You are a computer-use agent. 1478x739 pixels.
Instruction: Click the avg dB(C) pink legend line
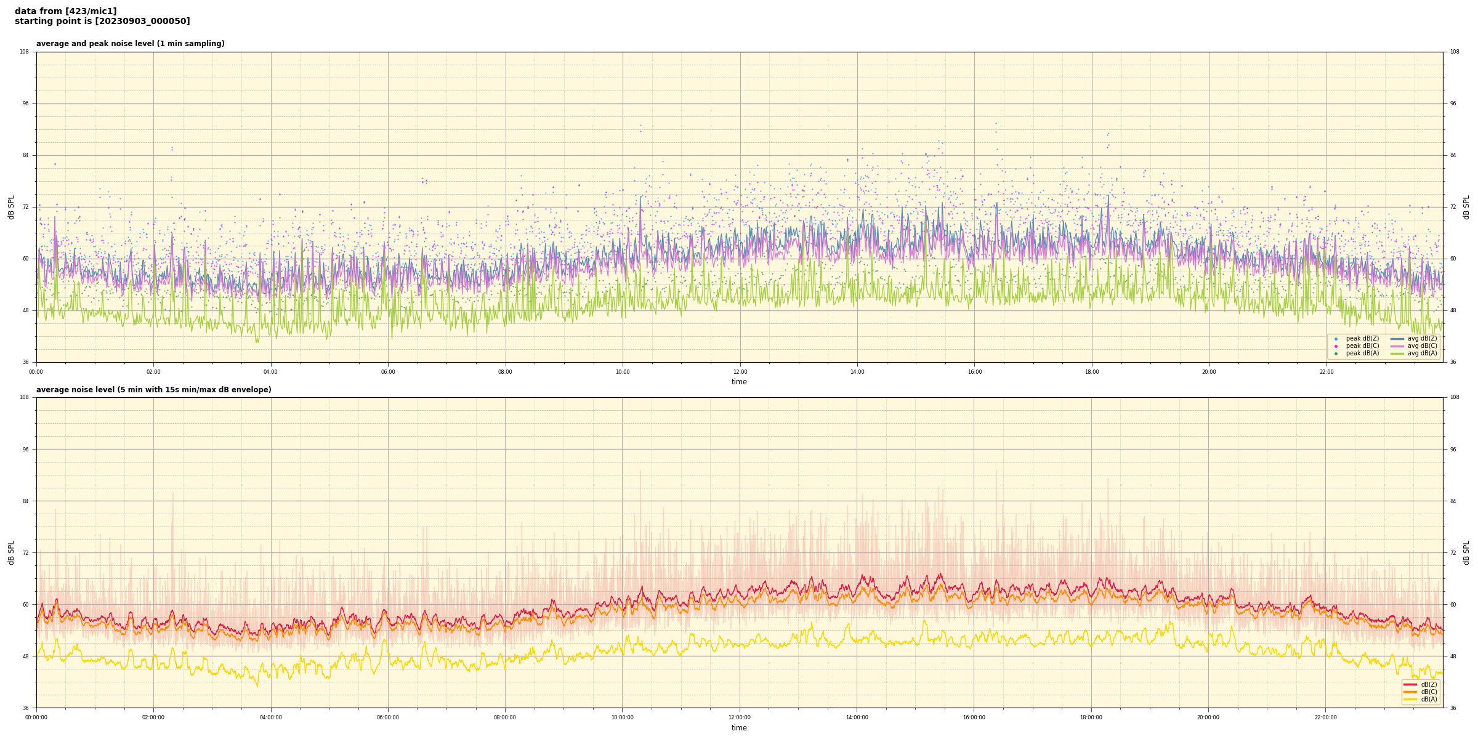[1397, 346]
